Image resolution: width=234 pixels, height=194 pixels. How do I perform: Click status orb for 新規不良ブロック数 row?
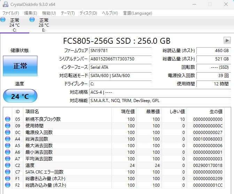(8, 119)
